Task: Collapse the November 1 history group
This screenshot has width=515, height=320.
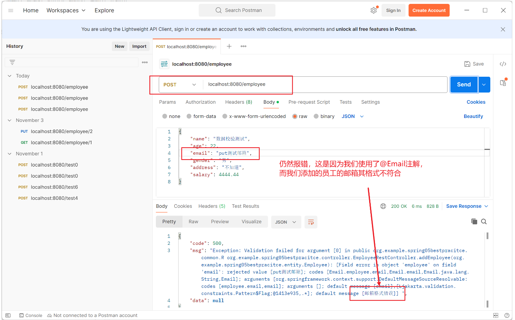Action: click(x=10, y=153)
